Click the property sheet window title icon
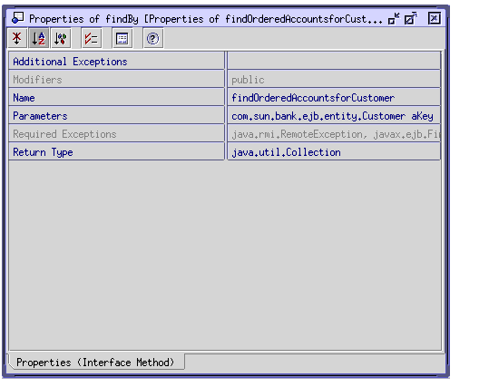 (x=17, y=18)
